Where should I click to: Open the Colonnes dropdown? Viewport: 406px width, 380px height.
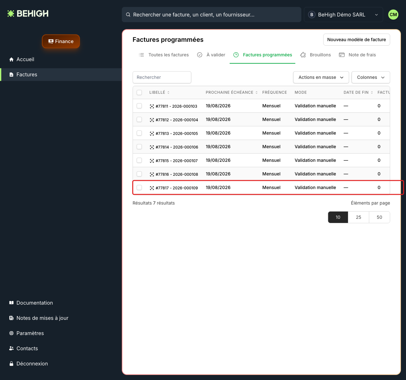(371, 77)
